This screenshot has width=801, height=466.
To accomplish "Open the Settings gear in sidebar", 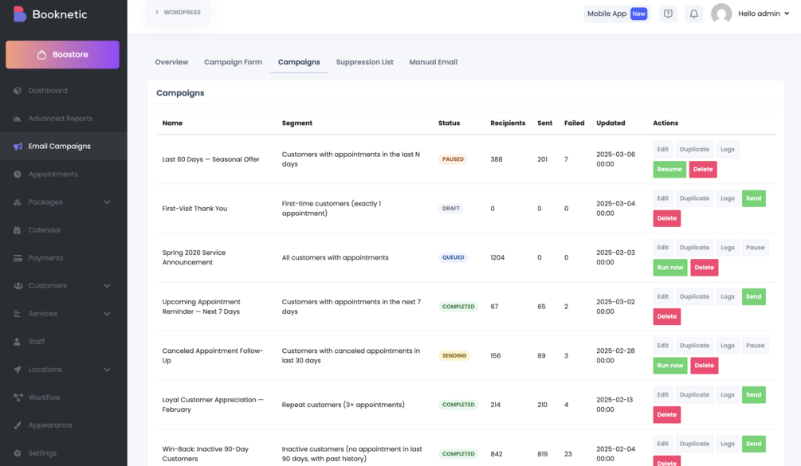I will pos(18,453).
